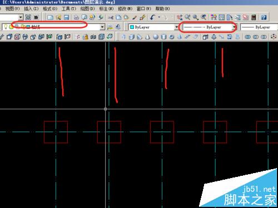This screenshot has width=278, height=208.
Task: Select the Sphere modeling tool
Action: (156, 37)
